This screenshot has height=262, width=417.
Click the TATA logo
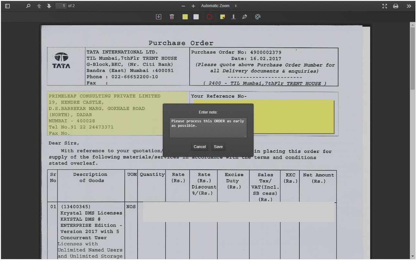(61, 60)
